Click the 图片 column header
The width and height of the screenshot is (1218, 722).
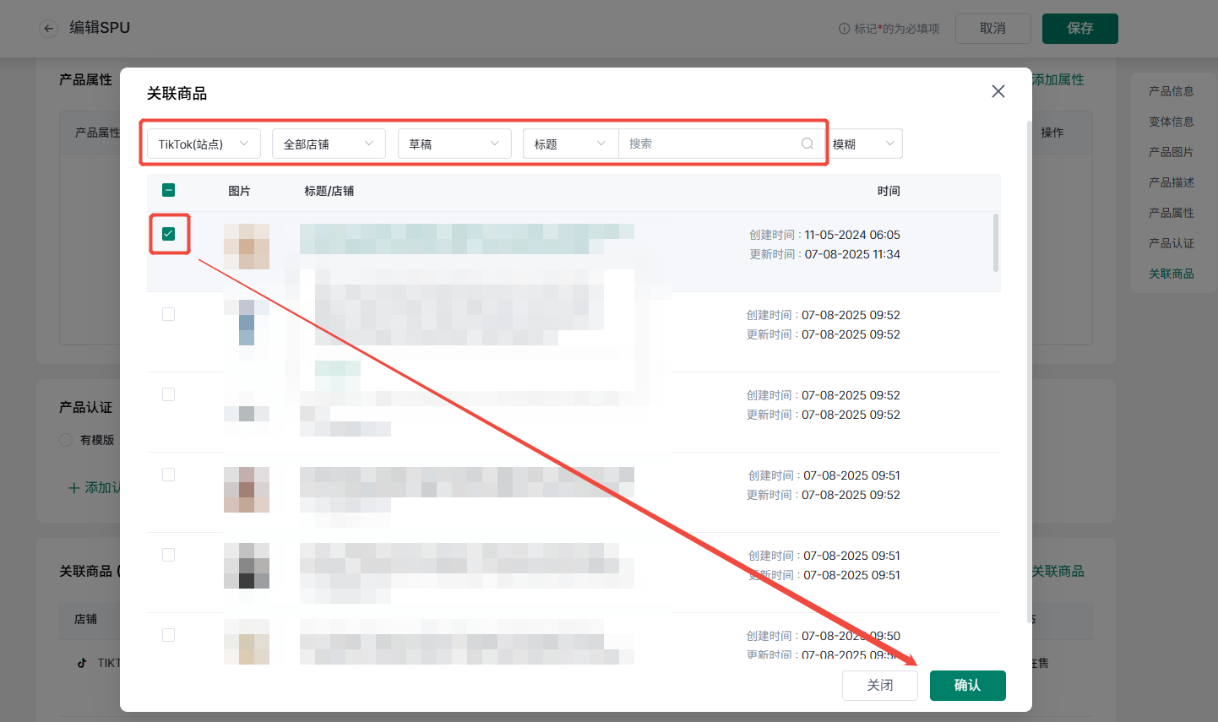(239, 191)
